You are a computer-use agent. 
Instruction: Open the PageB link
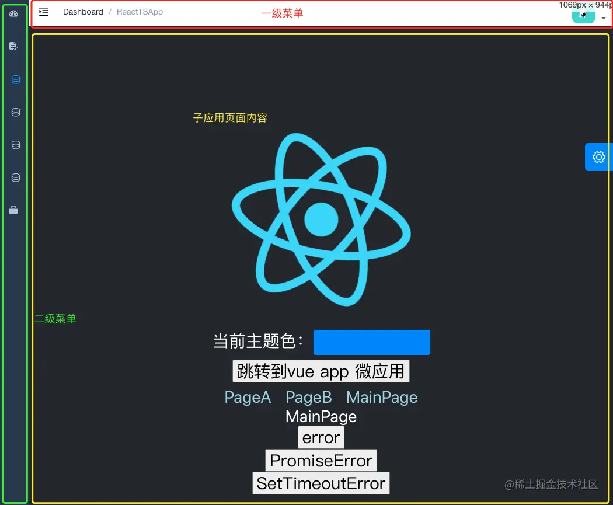coord(308,397)
